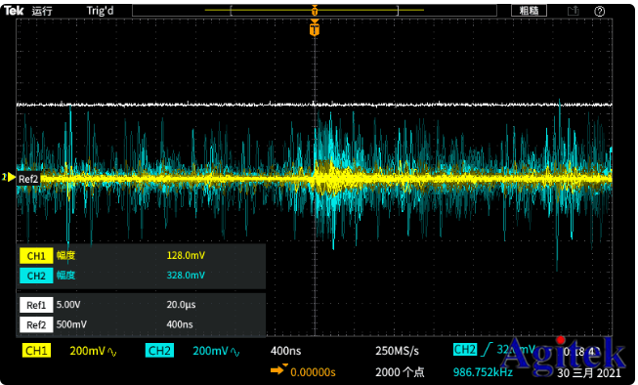
Task: Click the CH1 amplitude measurement 128.0mV row
Action: click(141, 256)
